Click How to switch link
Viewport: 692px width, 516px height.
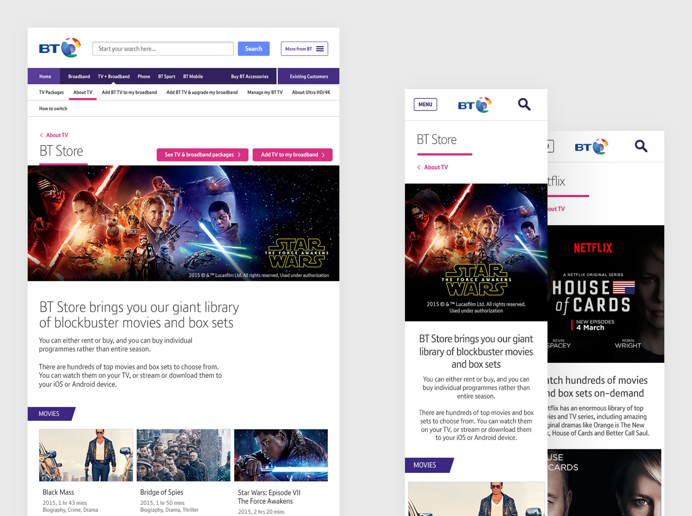click(53, 108)
